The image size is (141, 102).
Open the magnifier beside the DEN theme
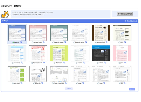pos(125,42)
